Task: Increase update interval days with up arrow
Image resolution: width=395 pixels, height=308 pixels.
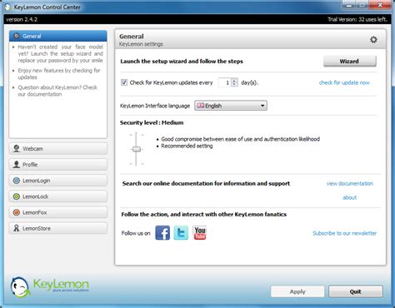Action: (234, 81)
